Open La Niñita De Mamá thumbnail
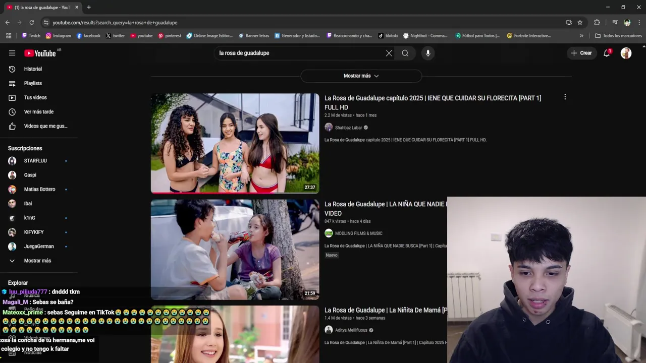Screen dimensions: 646x363 tap(235, 334)
